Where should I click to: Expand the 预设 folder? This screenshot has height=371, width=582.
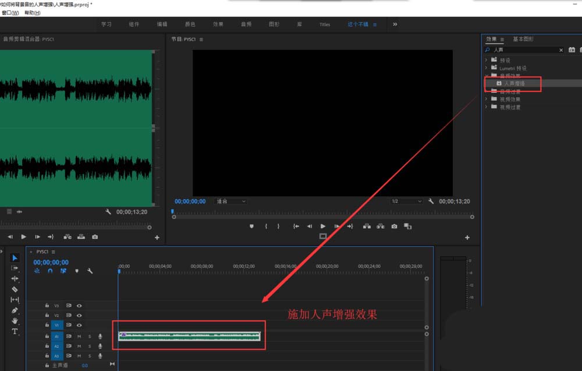pos(486,60)
